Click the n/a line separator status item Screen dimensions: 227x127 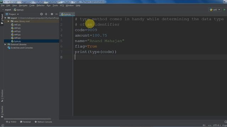(209, 125)
